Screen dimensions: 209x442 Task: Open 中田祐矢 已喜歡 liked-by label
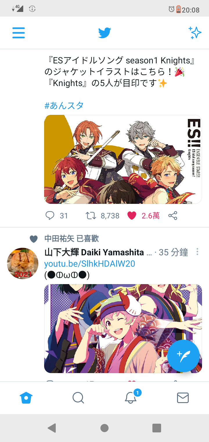72,239
